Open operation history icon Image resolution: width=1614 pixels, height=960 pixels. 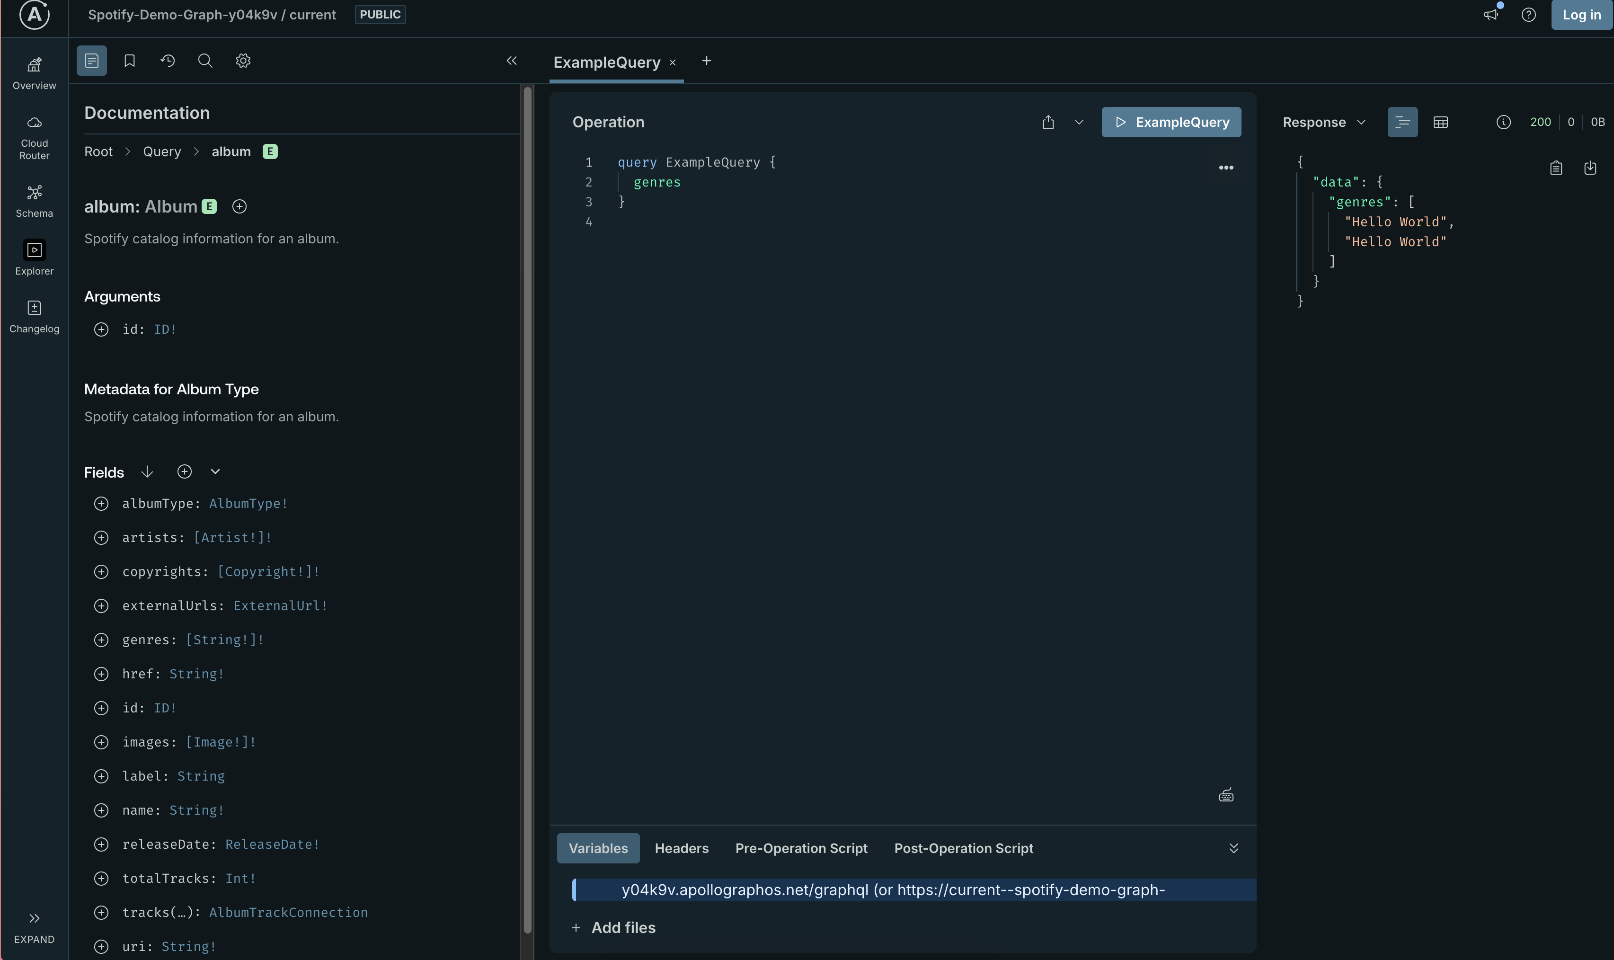[x=168, y=61]
